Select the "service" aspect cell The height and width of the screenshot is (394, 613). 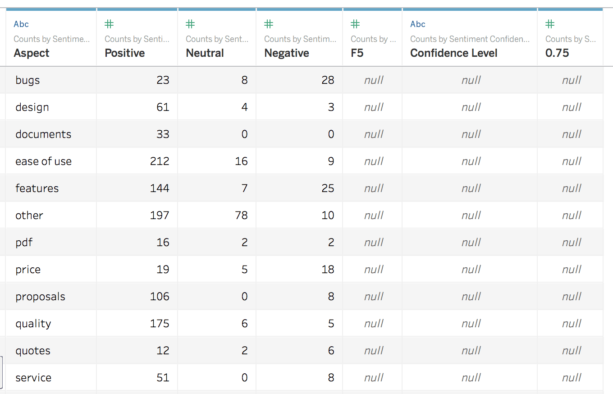coord(51,378)
